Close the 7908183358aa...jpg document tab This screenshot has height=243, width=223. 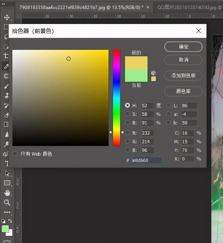click(x=148, y=7)
